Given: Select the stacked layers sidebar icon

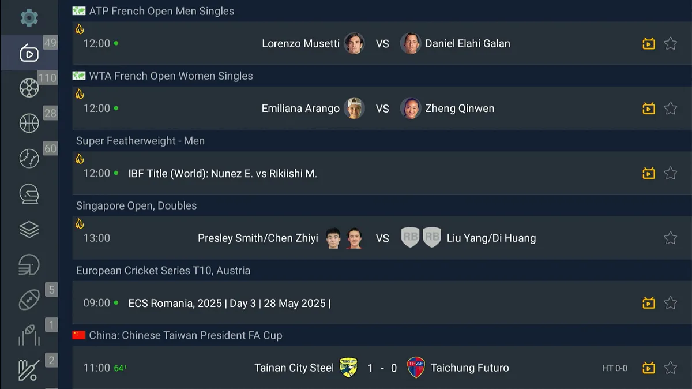Looking at the screenshot, I should 29,230.
